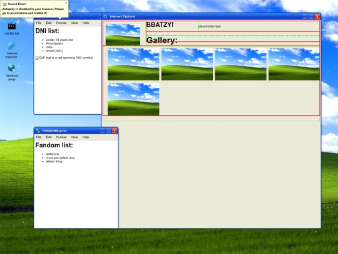Open Help menu in FANDOMS.array window
338x254 pixels.
tap(86, 137)
